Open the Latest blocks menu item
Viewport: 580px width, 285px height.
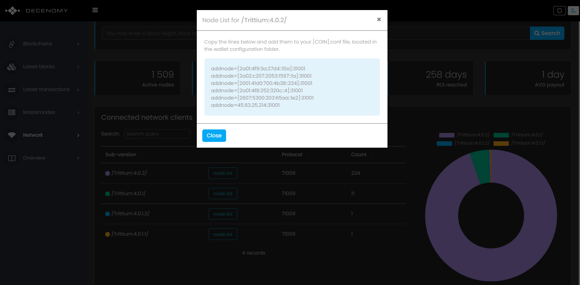pyautogui.click(x=39, y=67)
